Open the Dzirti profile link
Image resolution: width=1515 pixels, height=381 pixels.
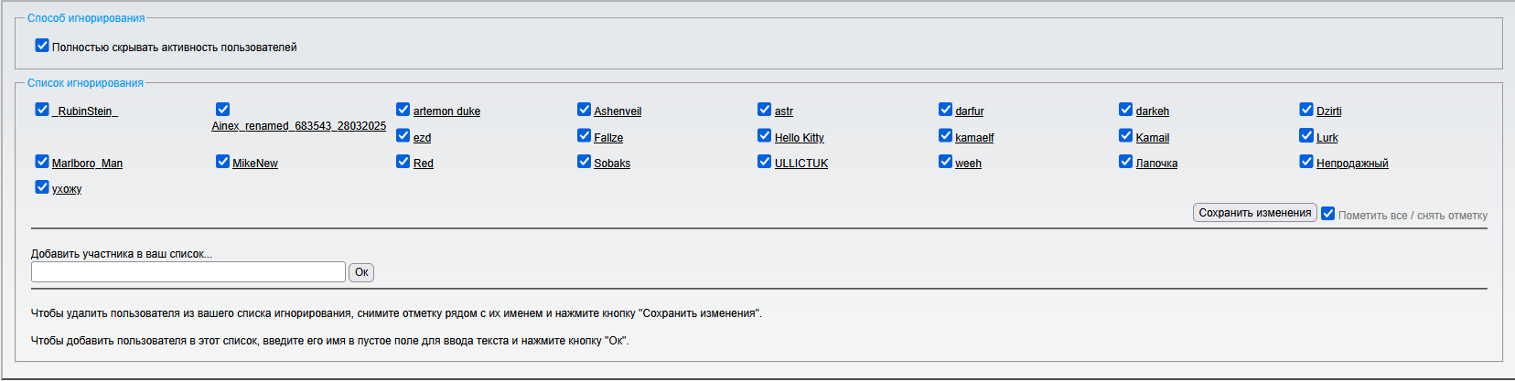click(1328, 111)
